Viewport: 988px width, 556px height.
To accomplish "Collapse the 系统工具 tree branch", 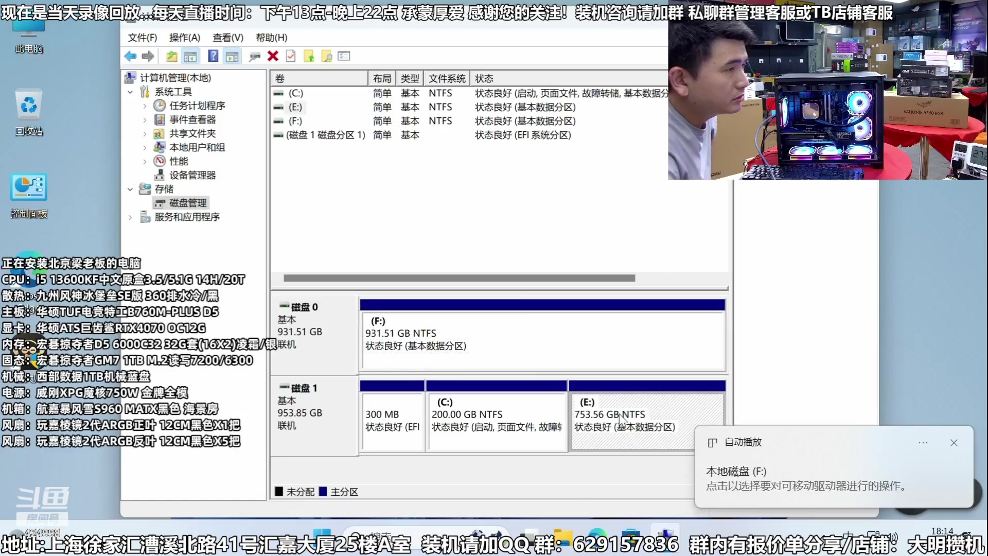I will [x=130, y=92].
